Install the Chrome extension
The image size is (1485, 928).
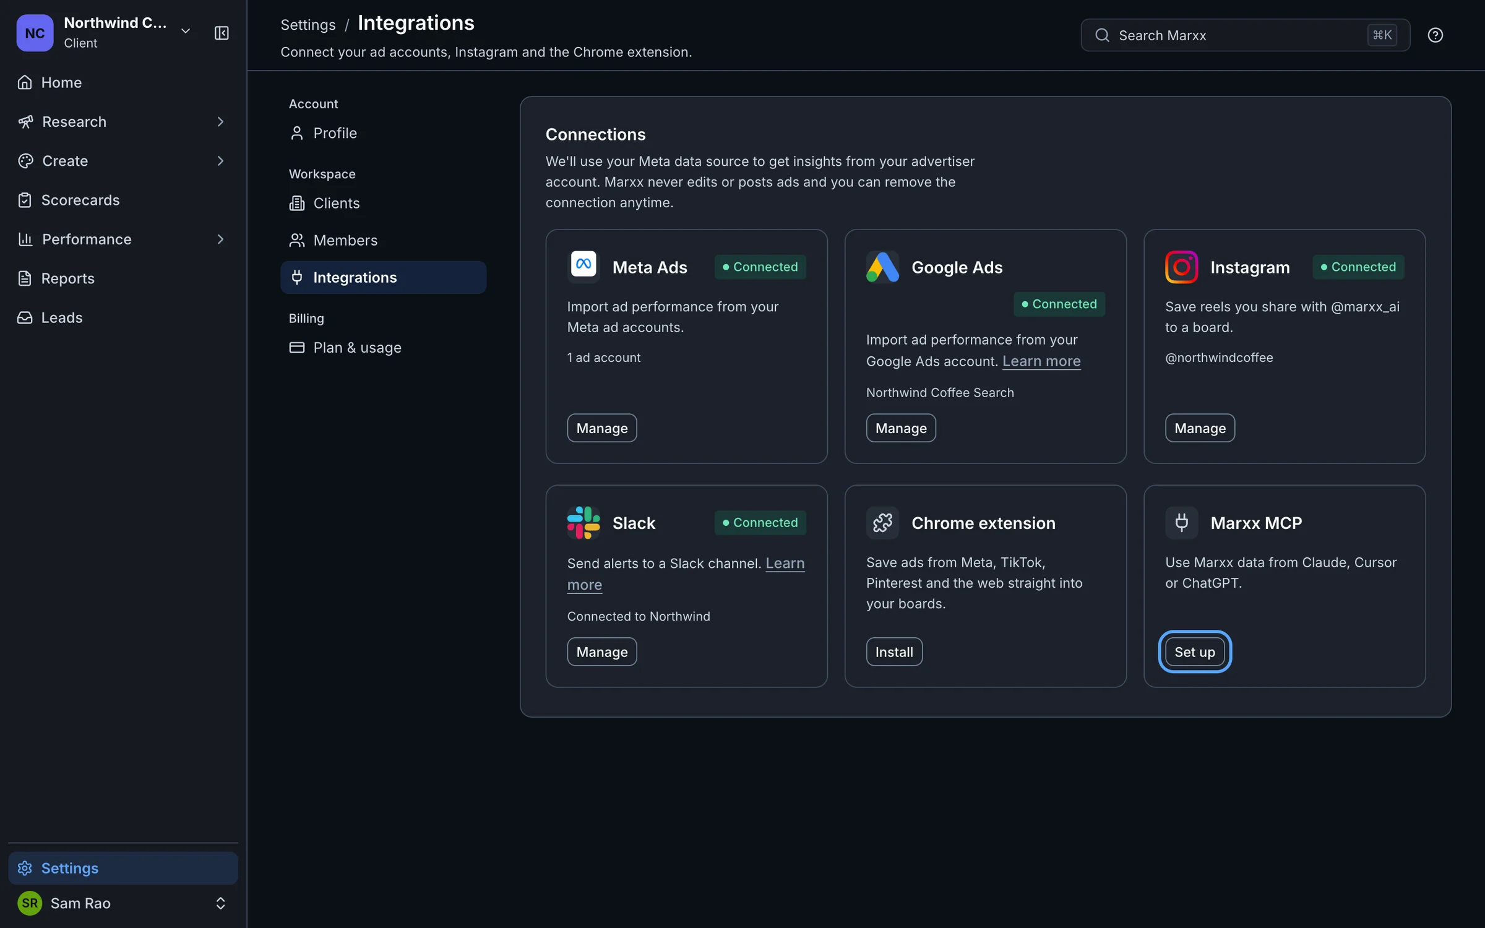[x=893, y=652]
